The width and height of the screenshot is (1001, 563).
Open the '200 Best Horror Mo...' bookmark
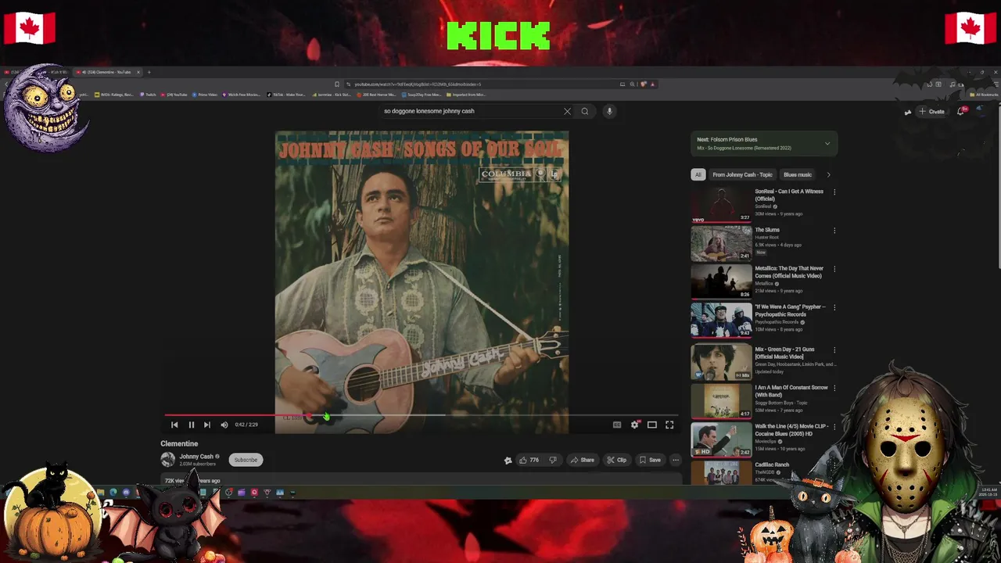[376, 95]
